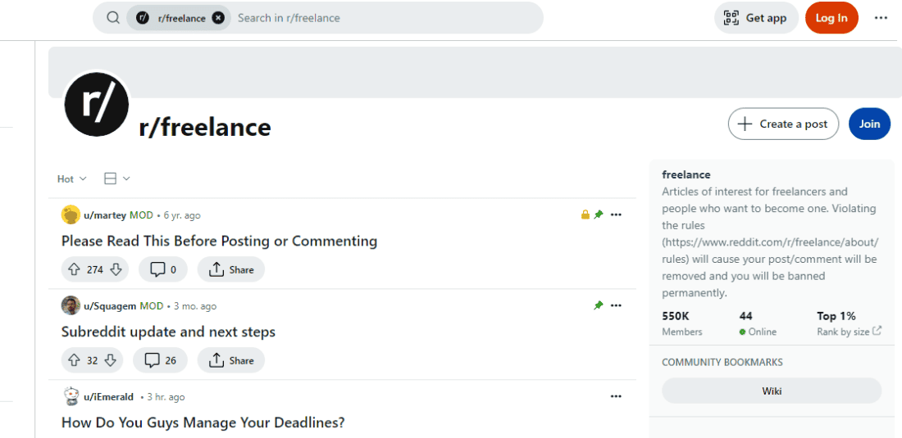
Task: Open options menu for Squagem's post
Action: (x=616, y=305)
